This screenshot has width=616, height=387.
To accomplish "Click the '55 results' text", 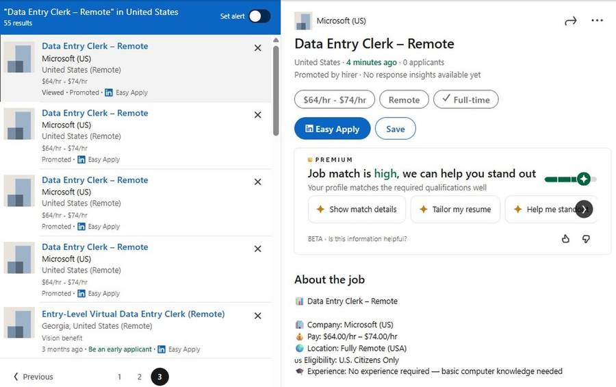I will coord(18,23).
